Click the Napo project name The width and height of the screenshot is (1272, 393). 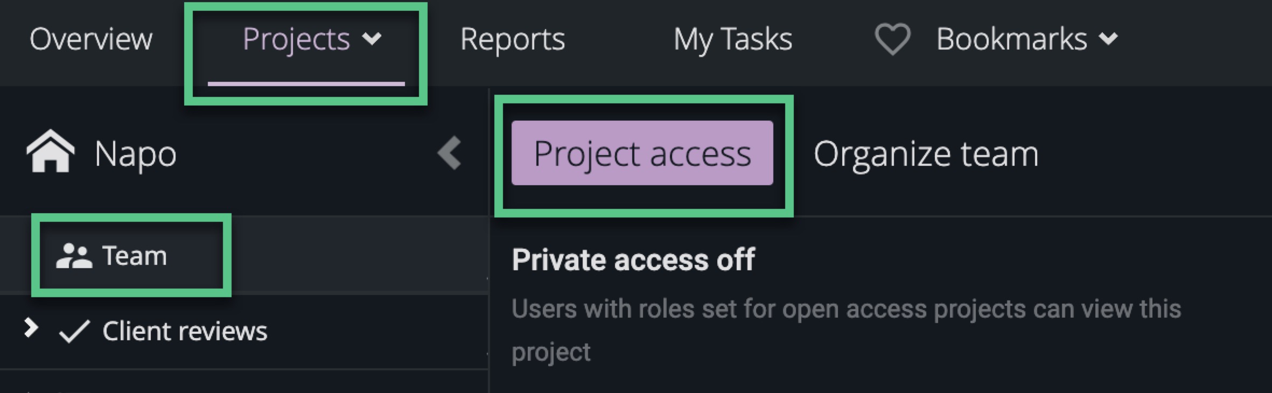click(135, 154)
